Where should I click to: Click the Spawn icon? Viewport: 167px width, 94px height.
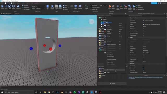pyautogui.click(x=113, y=7)
